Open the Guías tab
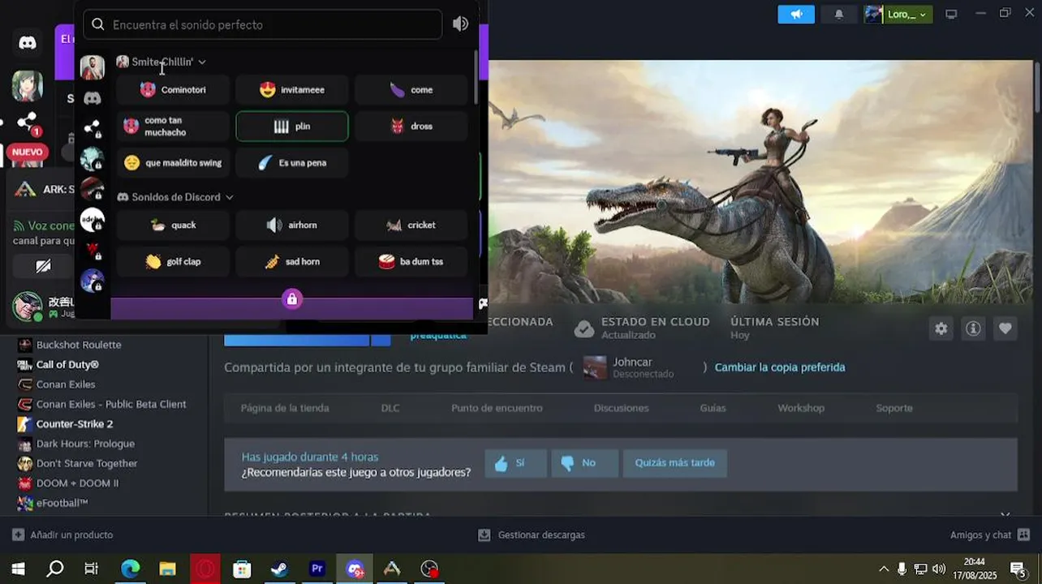This screenshot has height=584, width=1042. point(713,408)
